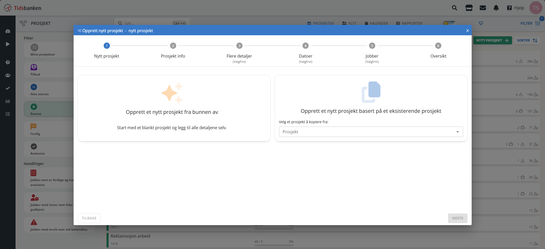
Task: Close the Opprett nytt prosjekt dialog
Action: [467, 31]
